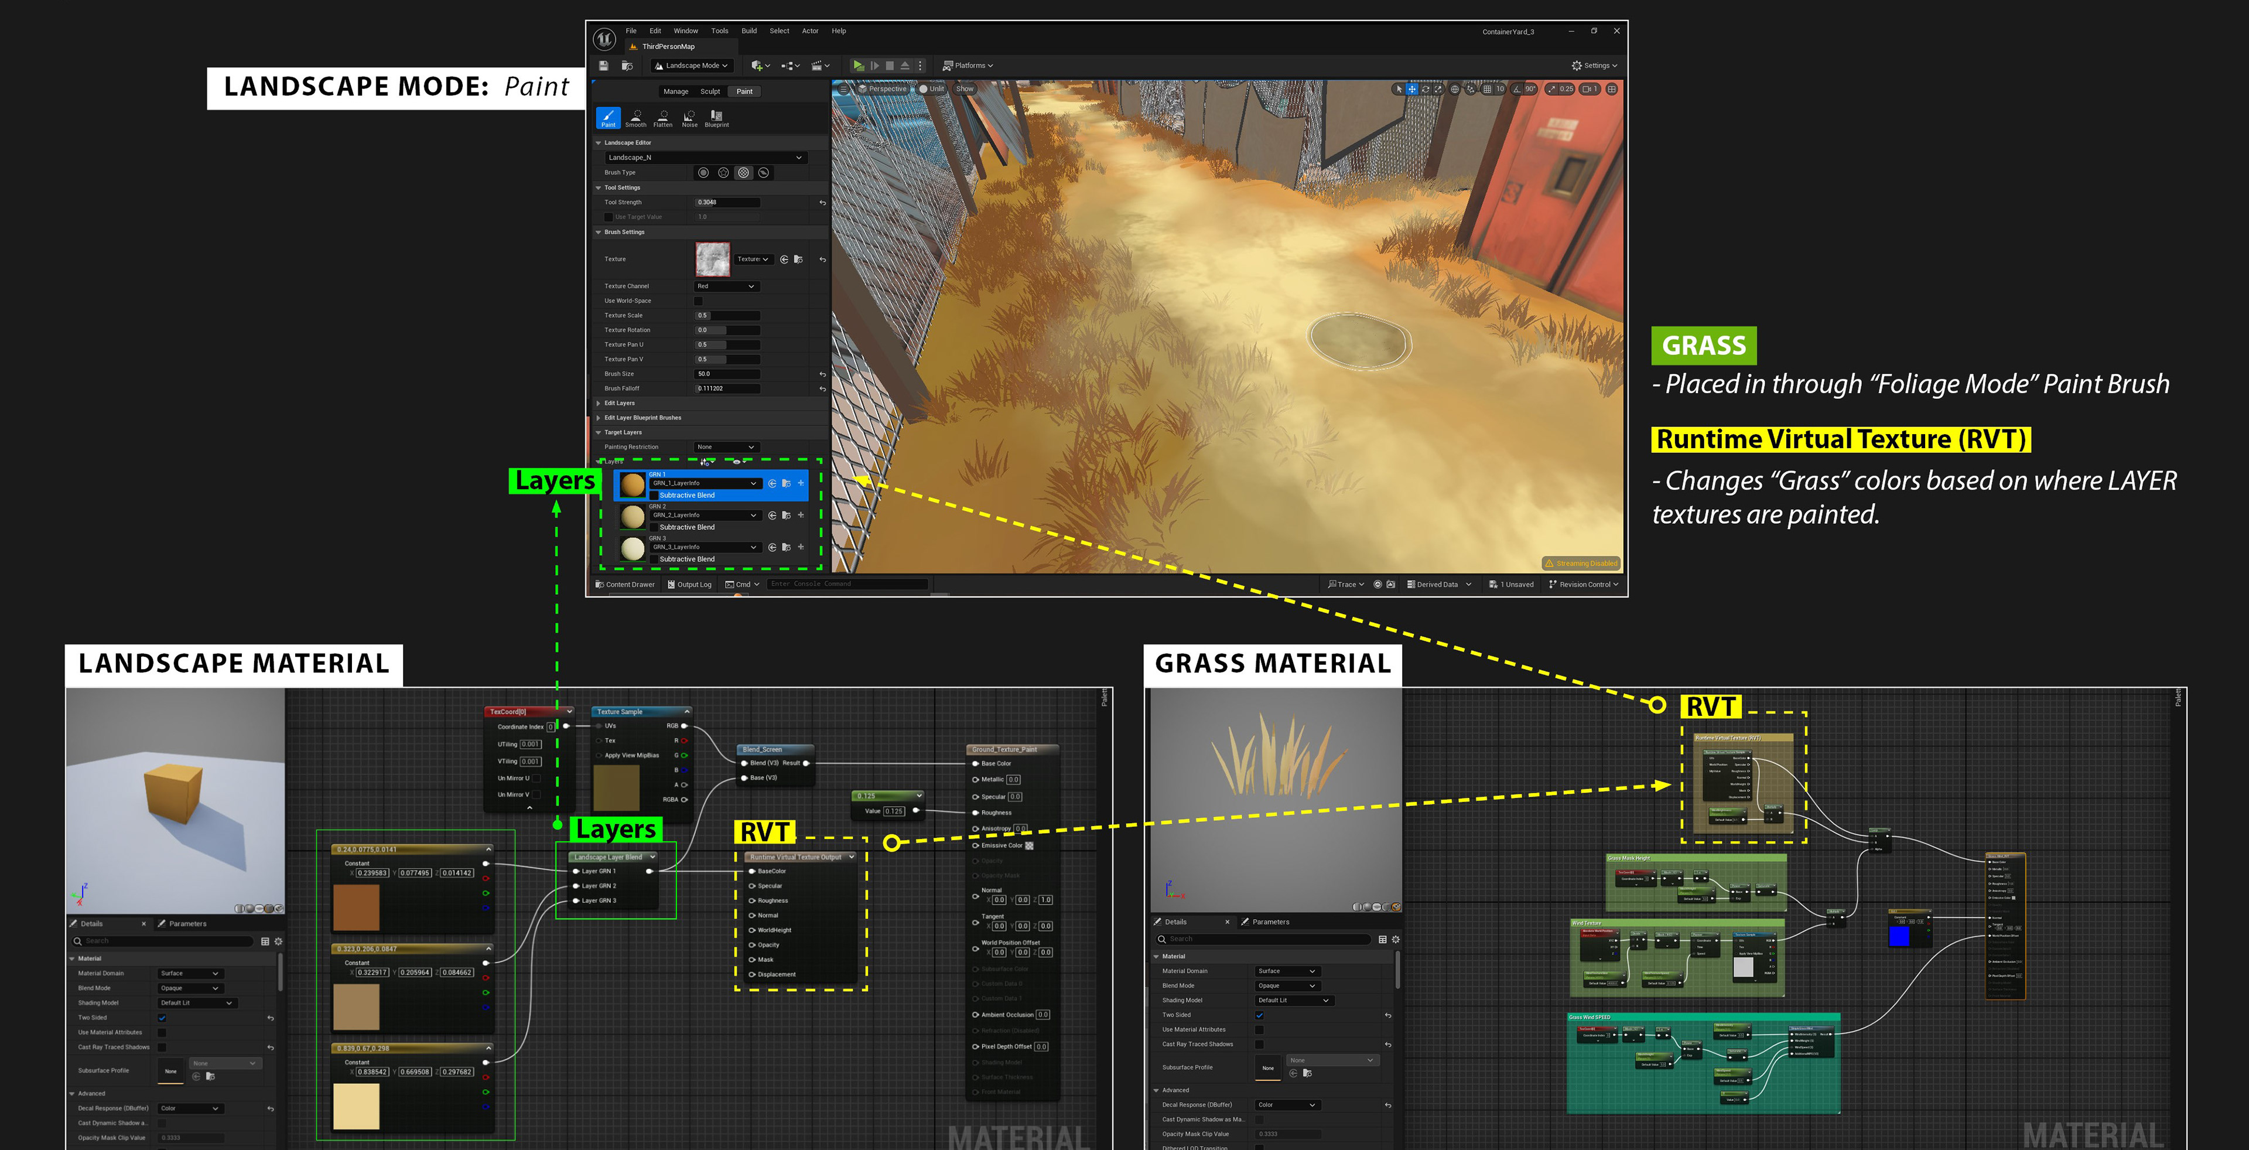Screen dimensions: 2249x1150
Task: Click the green Play button
Action: click(x=858, y=66)
